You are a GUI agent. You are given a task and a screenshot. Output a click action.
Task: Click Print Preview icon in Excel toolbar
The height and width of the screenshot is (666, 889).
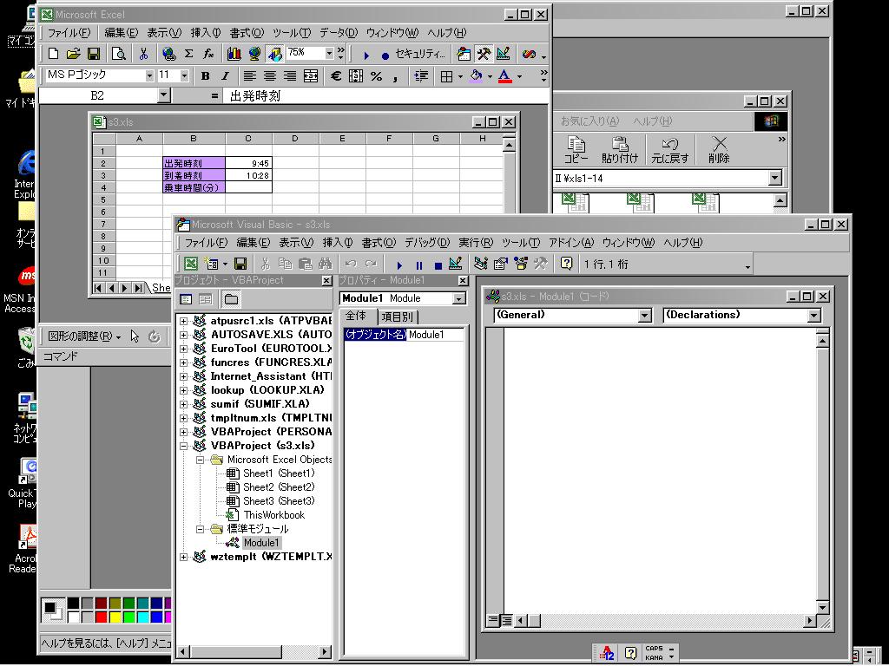(118, 54)
